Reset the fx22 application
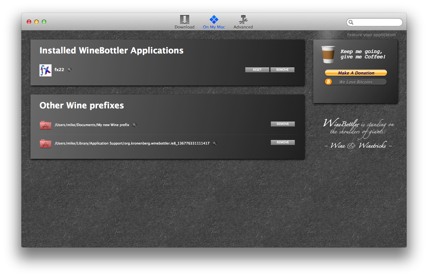This screenshot has width=428, height=277. click(257, 70)
